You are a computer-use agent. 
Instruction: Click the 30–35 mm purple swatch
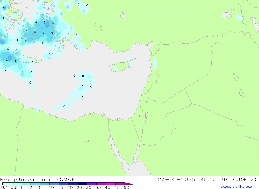pos(92,184)
